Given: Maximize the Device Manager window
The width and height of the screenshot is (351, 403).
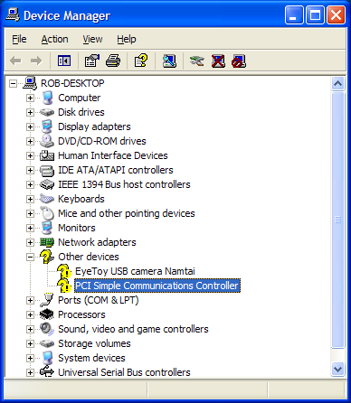Looking at the screenshot, I should point(315,15).
